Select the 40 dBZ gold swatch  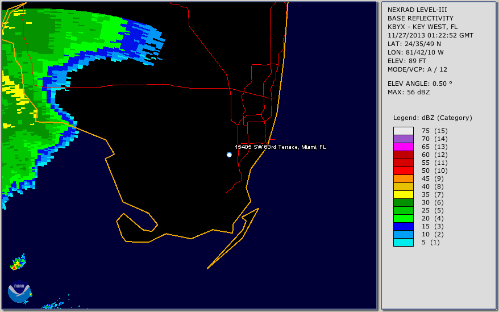[404, 186]
